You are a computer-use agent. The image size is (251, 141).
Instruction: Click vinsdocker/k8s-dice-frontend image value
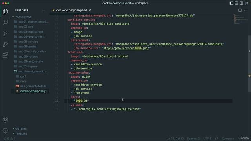[105, 56]
